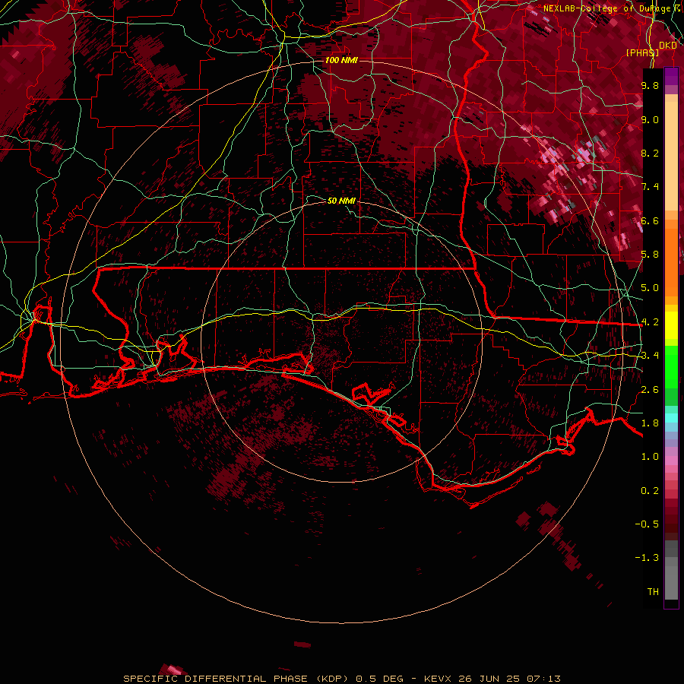The width and height of the screenshot is (684, 684).
Task: Click the dark red segment of the color bar
Action: [x=671, y=519]
